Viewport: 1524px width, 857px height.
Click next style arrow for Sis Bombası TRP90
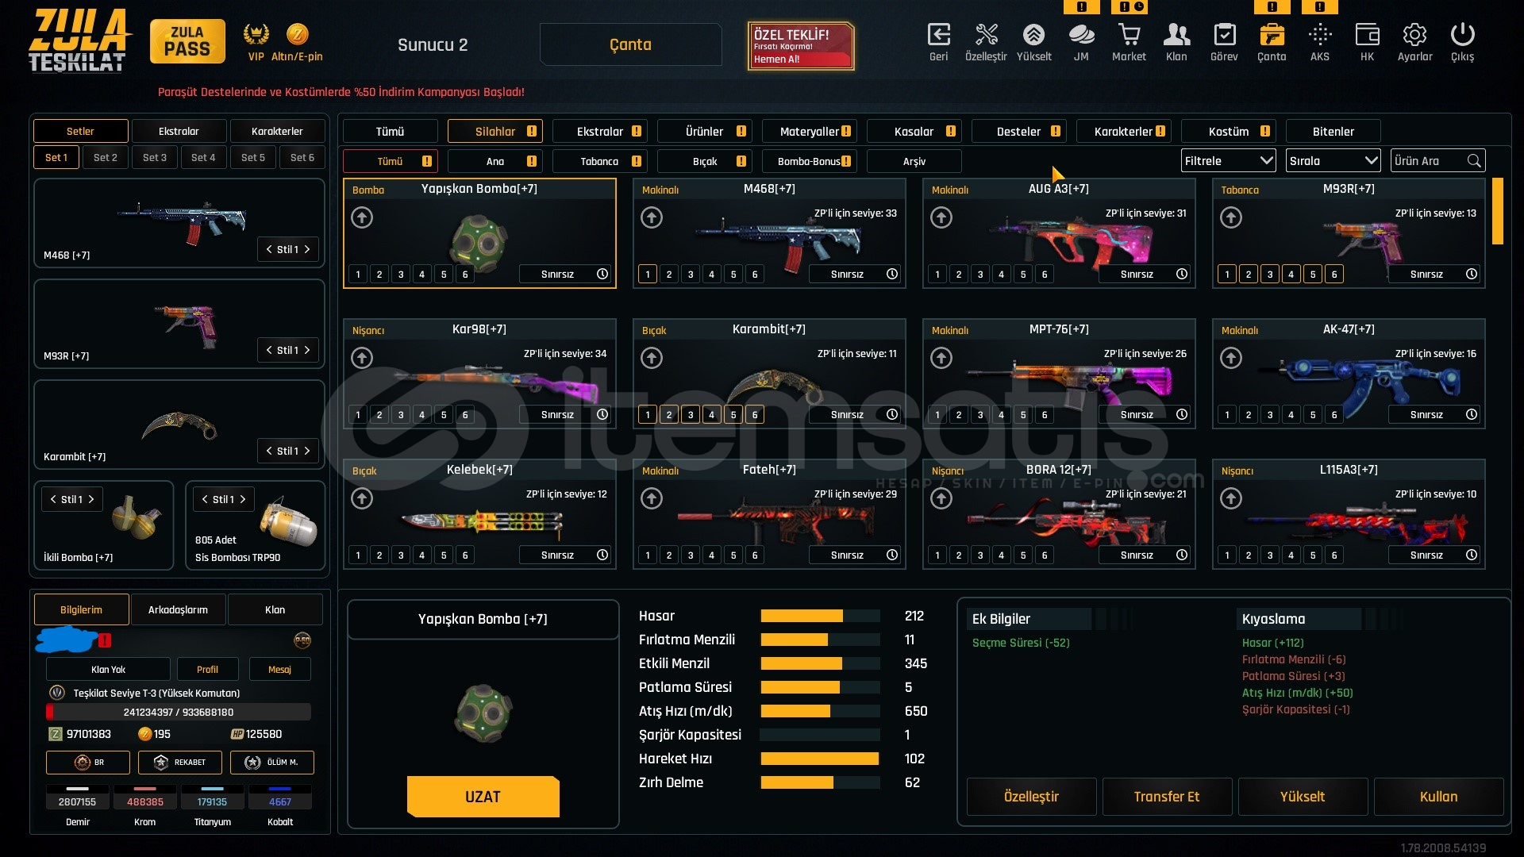(243, 499)
